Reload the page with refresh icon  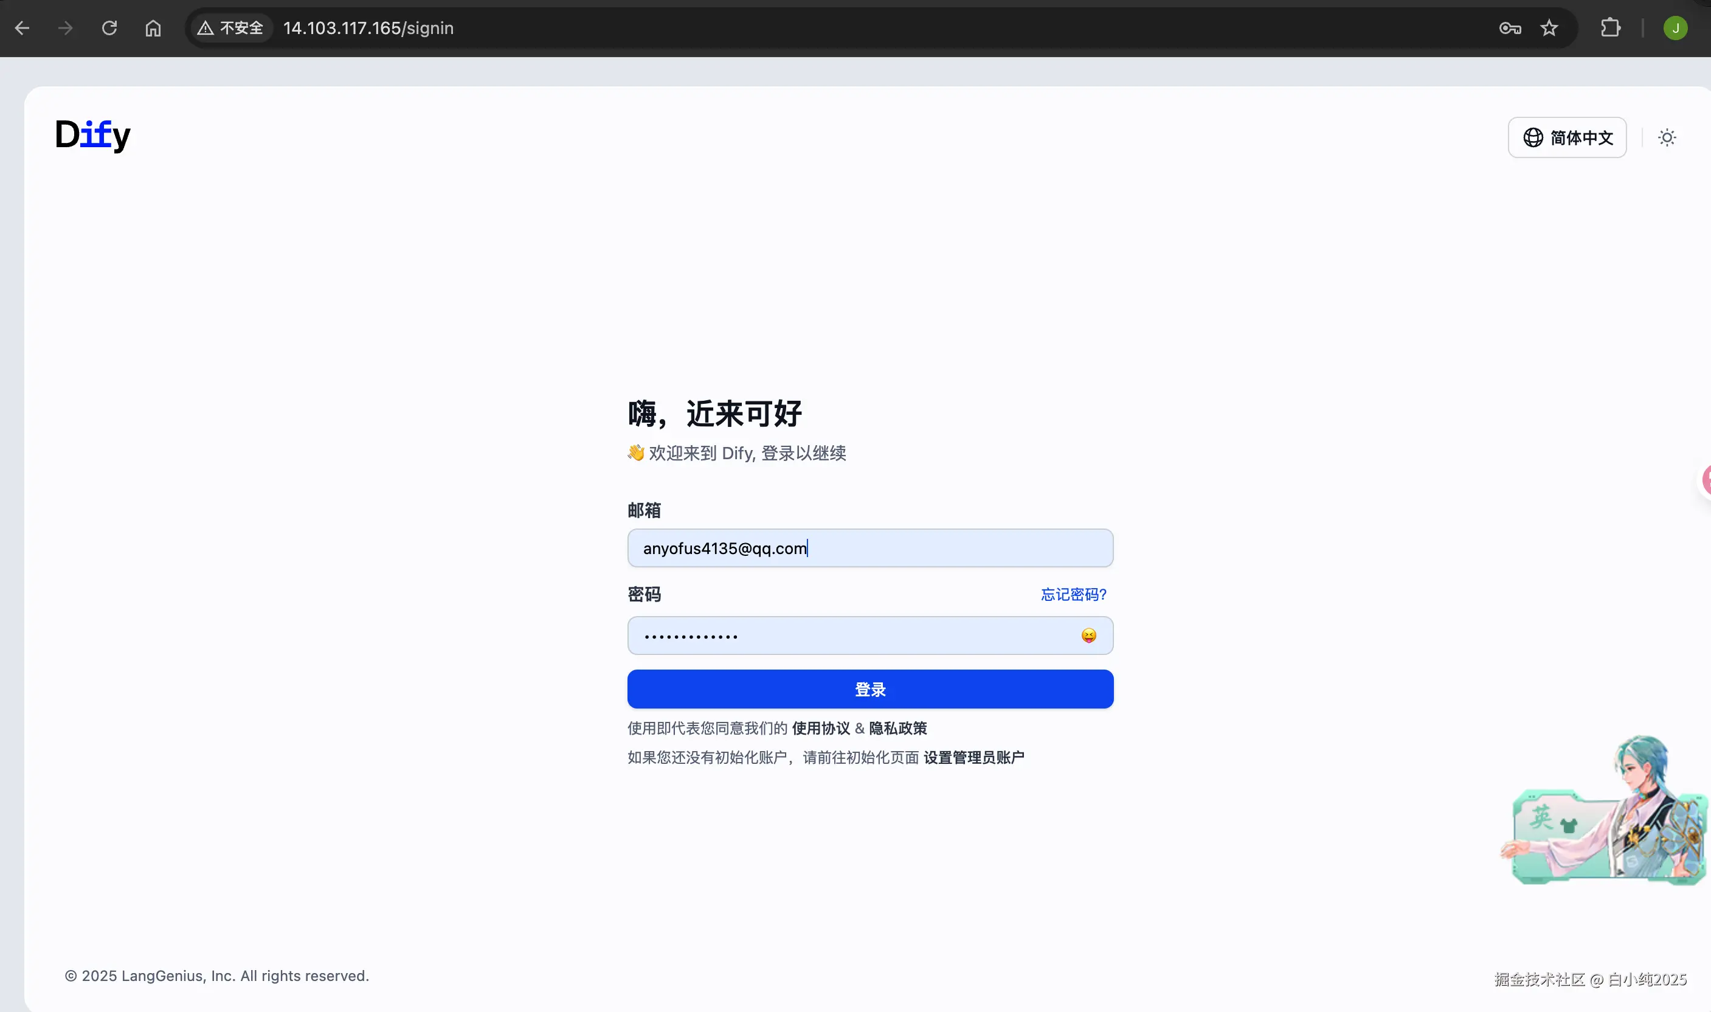(109, 28)
